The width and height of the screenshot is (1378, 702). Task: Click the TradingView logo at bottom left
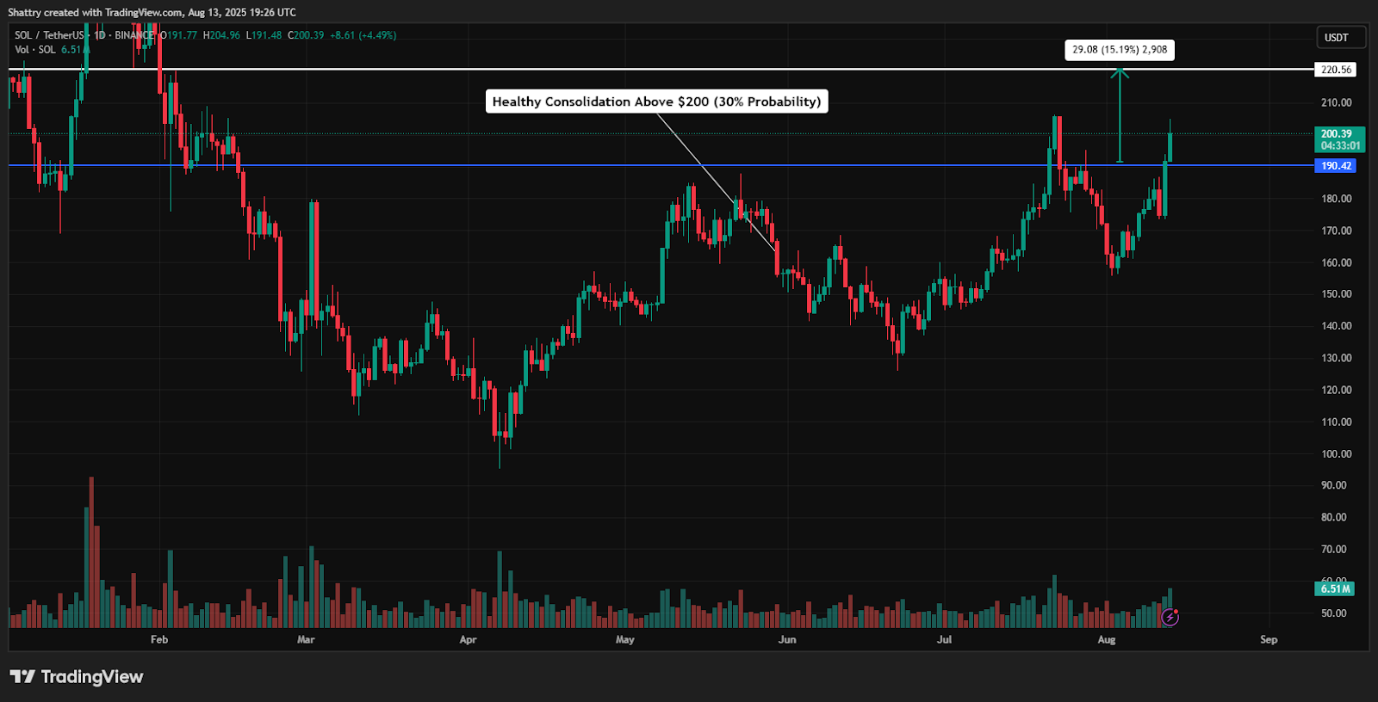(77, 677)
